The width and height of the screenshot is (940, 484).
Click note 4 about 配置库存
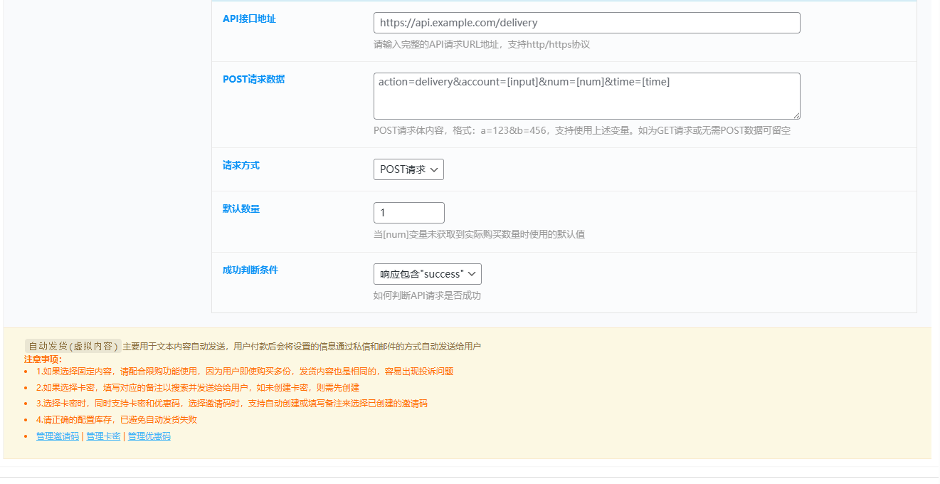point(117,419)
